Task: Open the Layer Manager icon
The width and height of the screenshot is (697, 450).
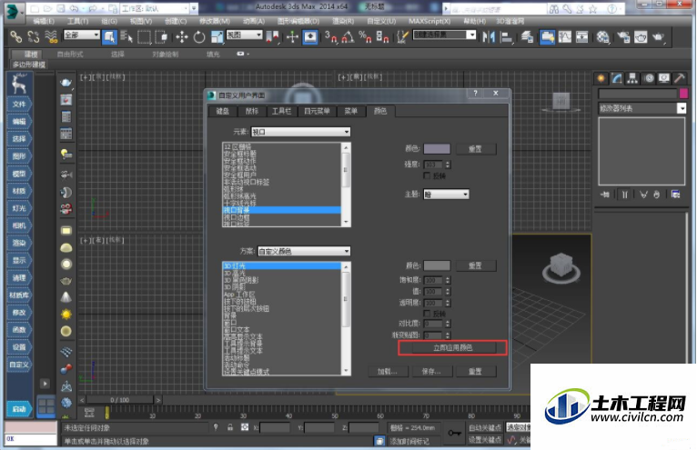Action: point(527,37)
